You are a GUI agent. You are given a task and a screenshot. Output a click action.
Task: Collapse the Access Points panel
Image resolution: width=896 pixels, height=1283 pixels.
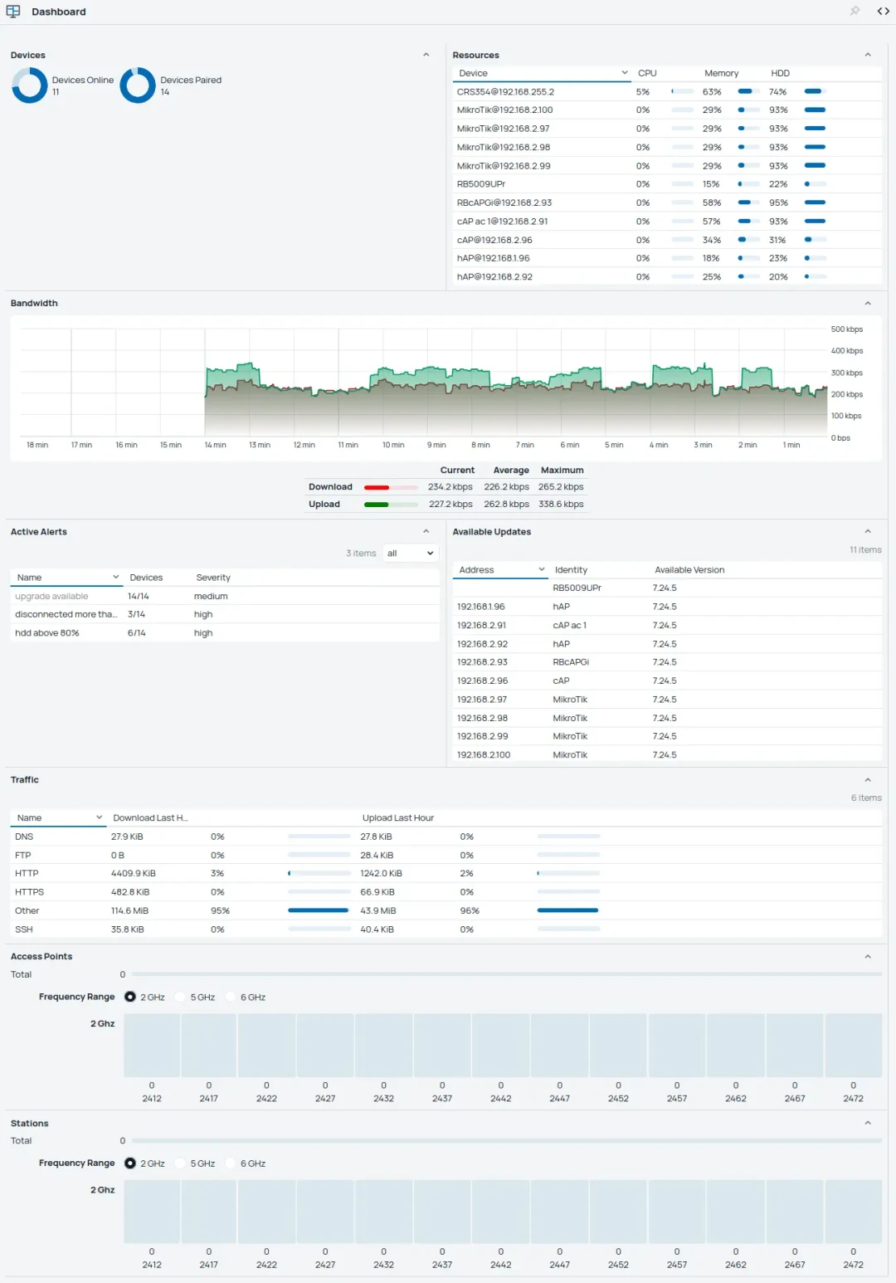868,956
